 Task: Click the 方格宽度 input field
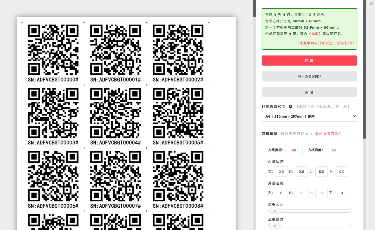coord(294,150)
